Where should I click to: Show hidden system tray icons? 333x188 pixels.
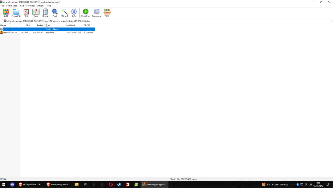click(x=293, y=184)
